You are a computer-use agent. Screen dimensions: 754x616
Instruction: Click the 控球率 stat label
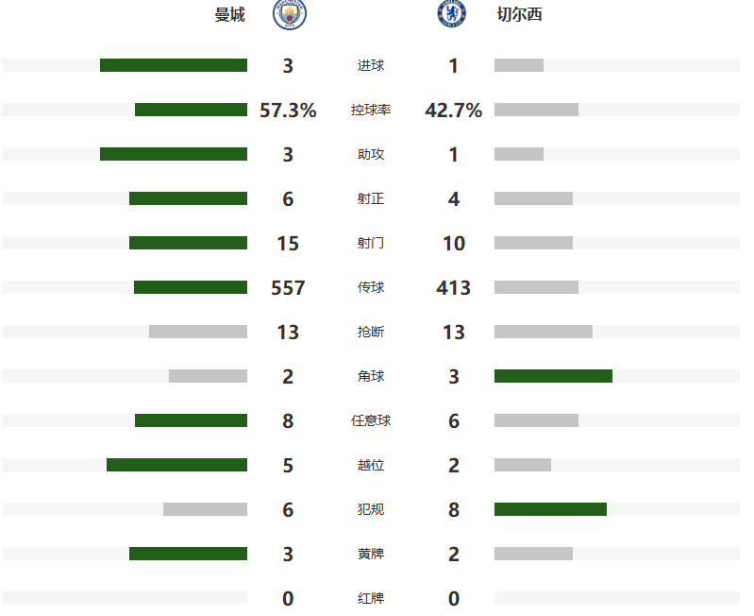coord(371,111)
